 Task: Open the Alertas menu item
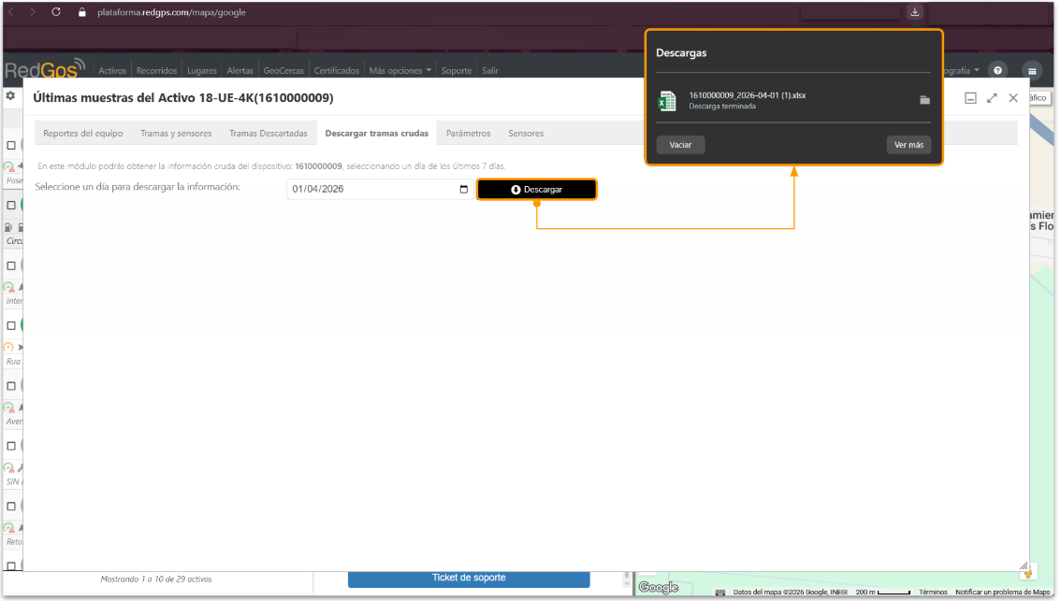coord(240,70)
